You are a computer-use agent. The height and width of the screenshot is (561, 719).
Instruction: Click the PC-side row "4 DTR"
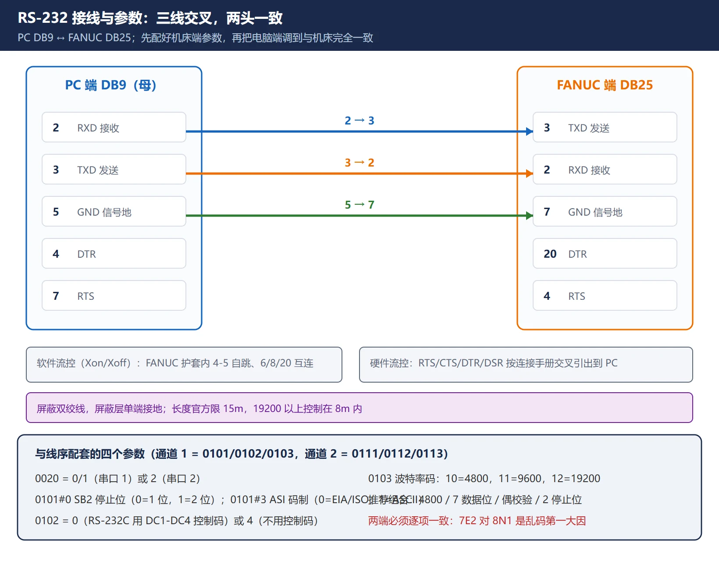114,253
